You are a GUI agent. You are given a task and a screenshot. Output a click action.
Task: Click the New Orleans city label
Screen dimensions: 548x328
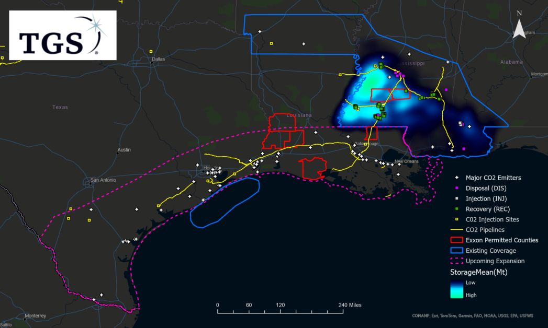pos(407,161)
